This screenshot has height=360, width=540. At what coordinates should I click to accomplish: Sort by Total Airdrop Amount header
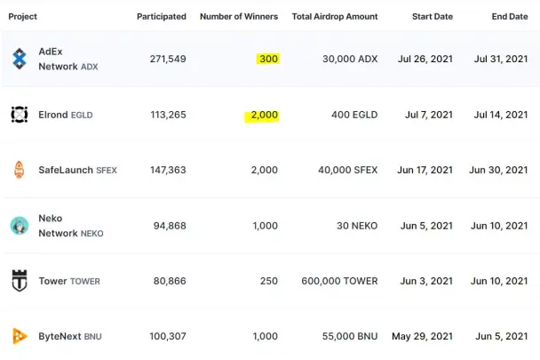point(335,17)
